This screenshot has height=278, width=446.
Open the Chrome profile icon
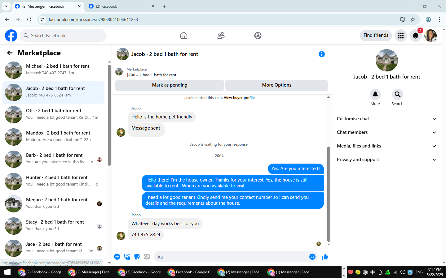428,19
